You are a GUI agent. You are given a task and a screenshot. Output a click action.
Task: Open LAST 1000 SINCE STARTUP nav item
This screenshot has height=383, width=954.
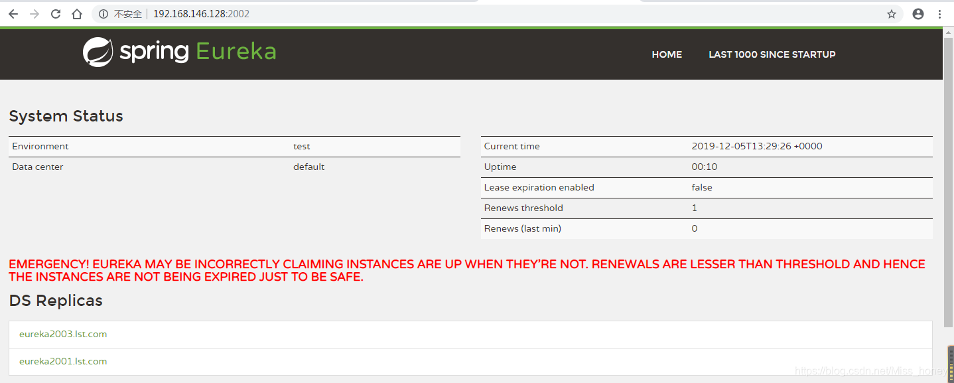coord(772,54)
